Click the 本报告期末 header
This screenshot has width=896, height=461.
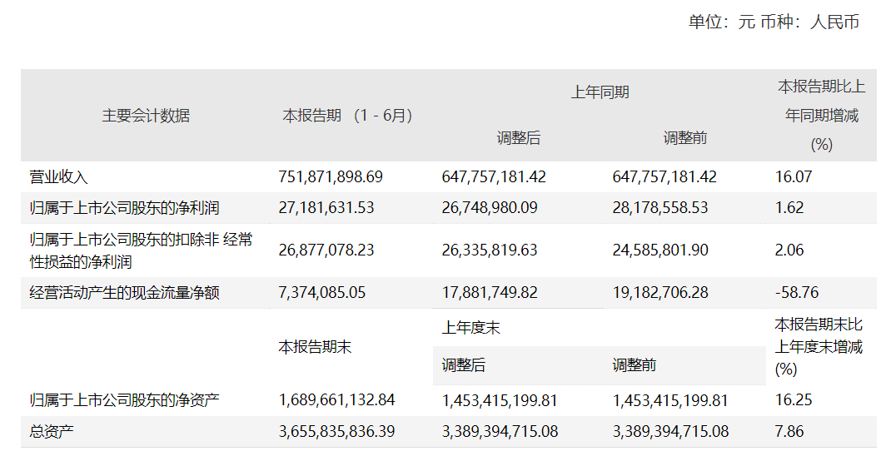tap(315, 347)
